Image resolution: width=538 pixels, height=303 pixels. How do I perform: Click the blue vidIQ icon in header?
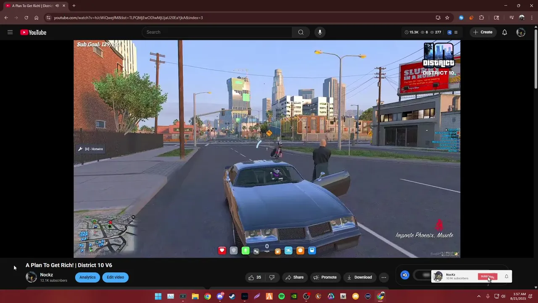coord(449,32)
